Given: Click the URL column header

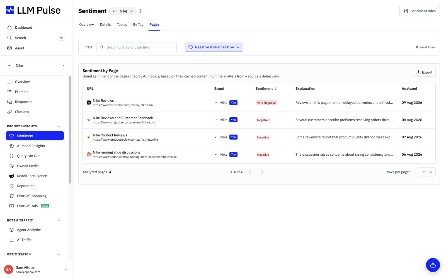Looking at the screenshot, I should [x=90, y=88].
